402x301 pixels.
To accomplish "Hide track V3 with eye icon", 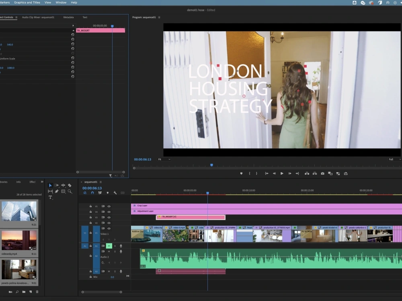I will click(109, 218).
